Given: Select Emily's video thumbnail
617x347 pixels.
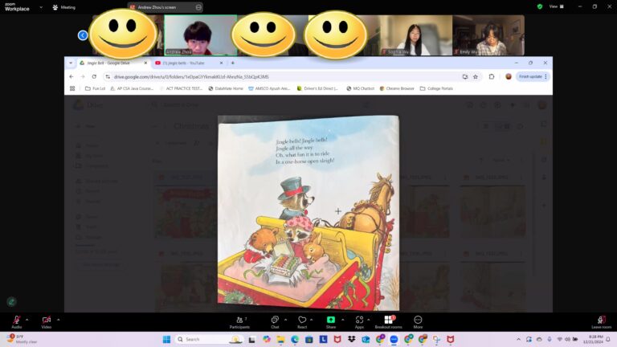Looking at the screenshot, I should pyautogui.click(x=488, y=35).
